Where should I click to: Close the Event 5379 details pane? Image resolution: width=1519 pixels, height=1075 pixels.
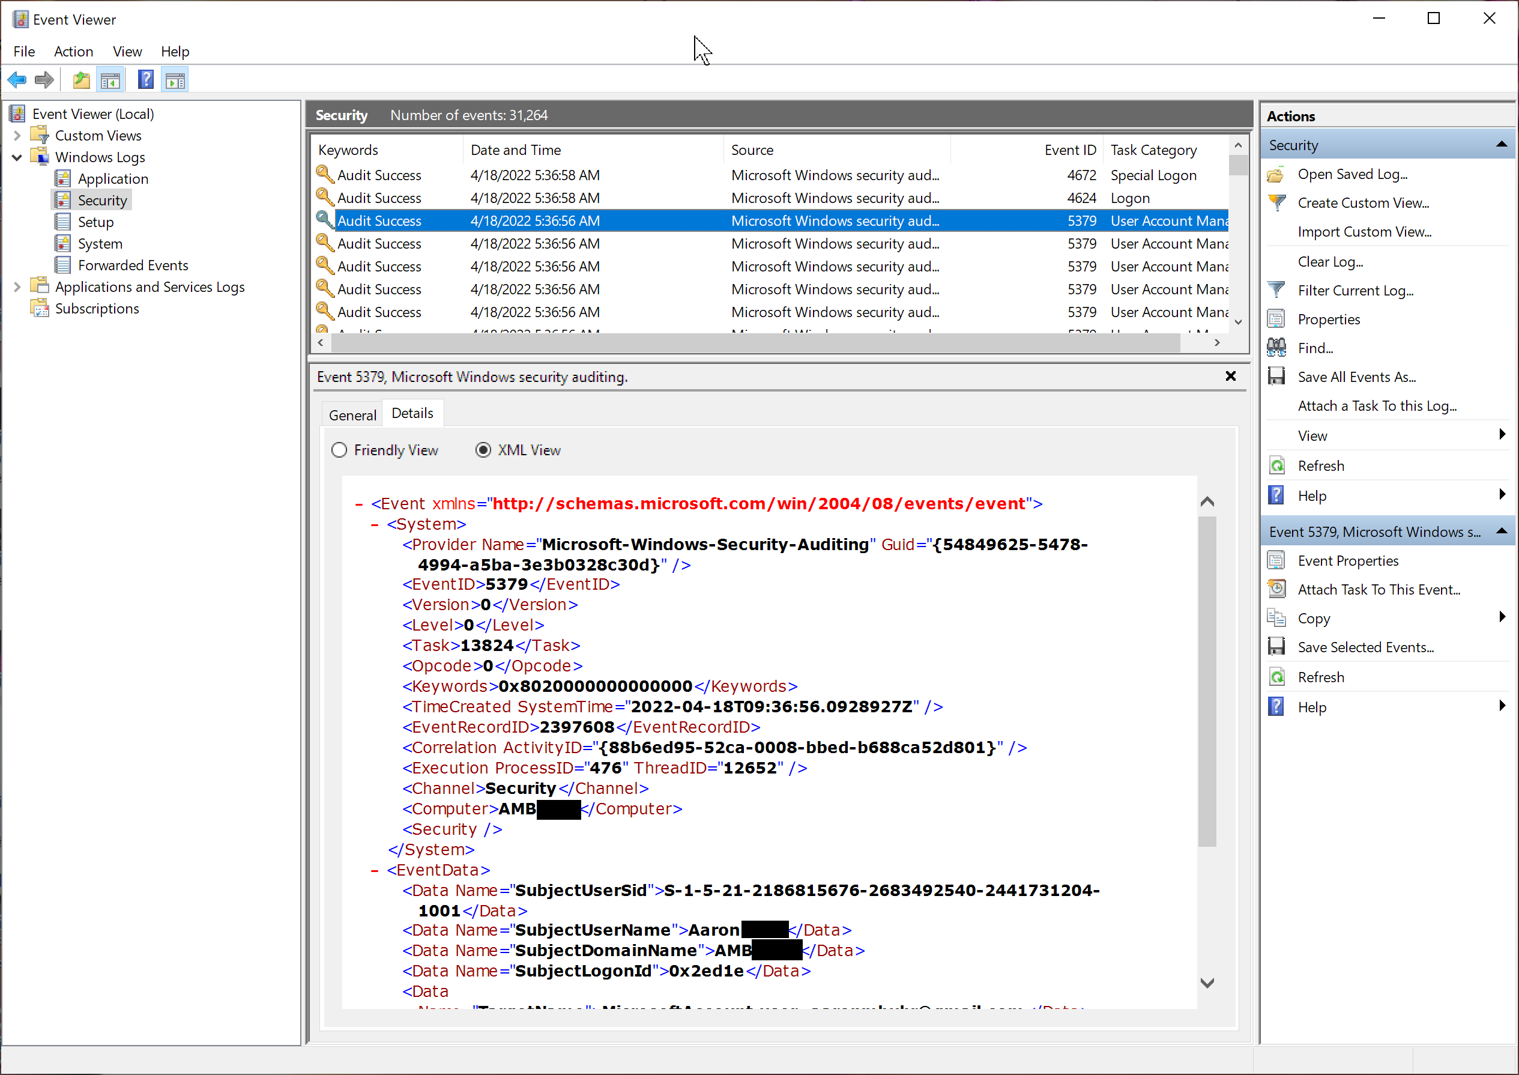pos(1231,376)
